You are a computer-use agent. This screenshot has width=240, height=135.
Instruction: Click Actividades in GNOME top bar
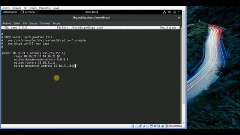click(x=10, y=12)
